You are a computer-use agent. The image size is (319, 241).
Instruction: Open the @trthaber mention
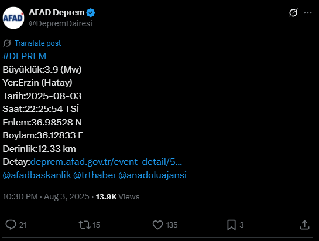[95, 175]
